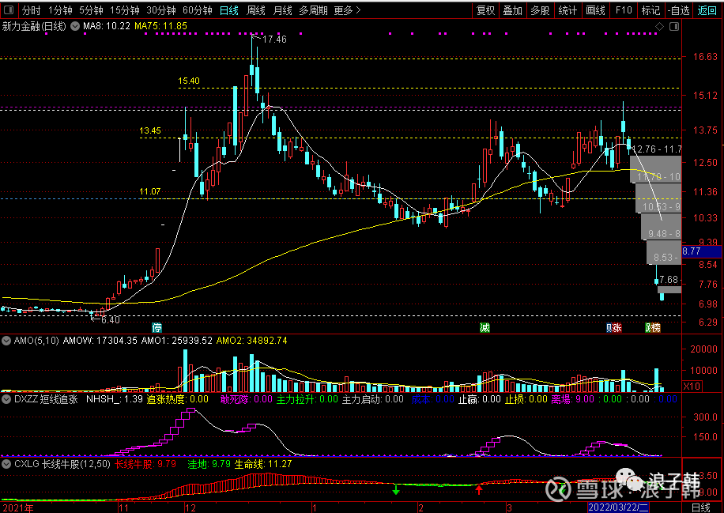
Task: Toggle 画线 drawing mode
Action: tap(595, 10)
